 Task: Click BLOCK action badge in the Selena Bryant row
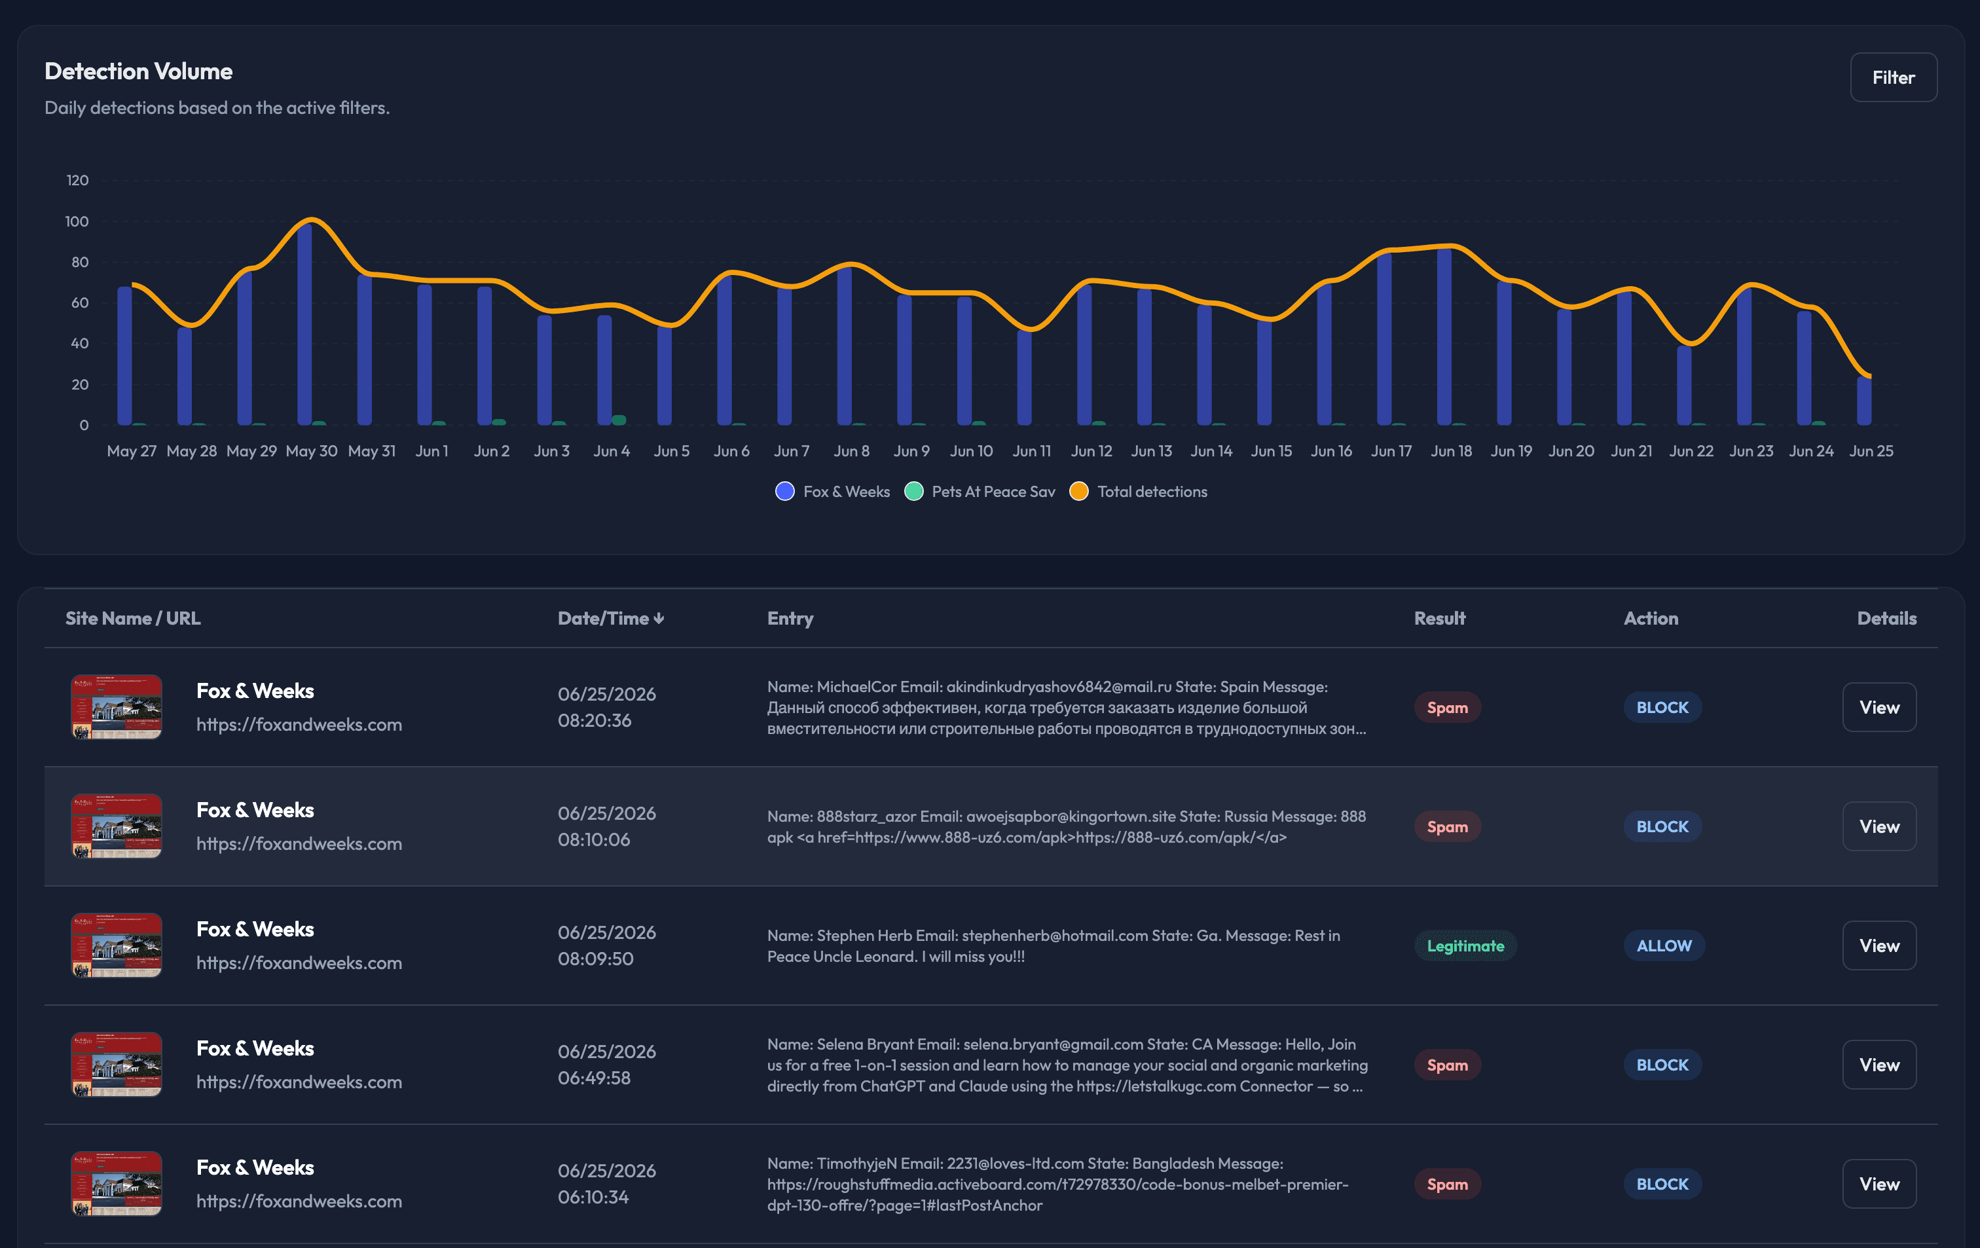pos(1662,1065)
